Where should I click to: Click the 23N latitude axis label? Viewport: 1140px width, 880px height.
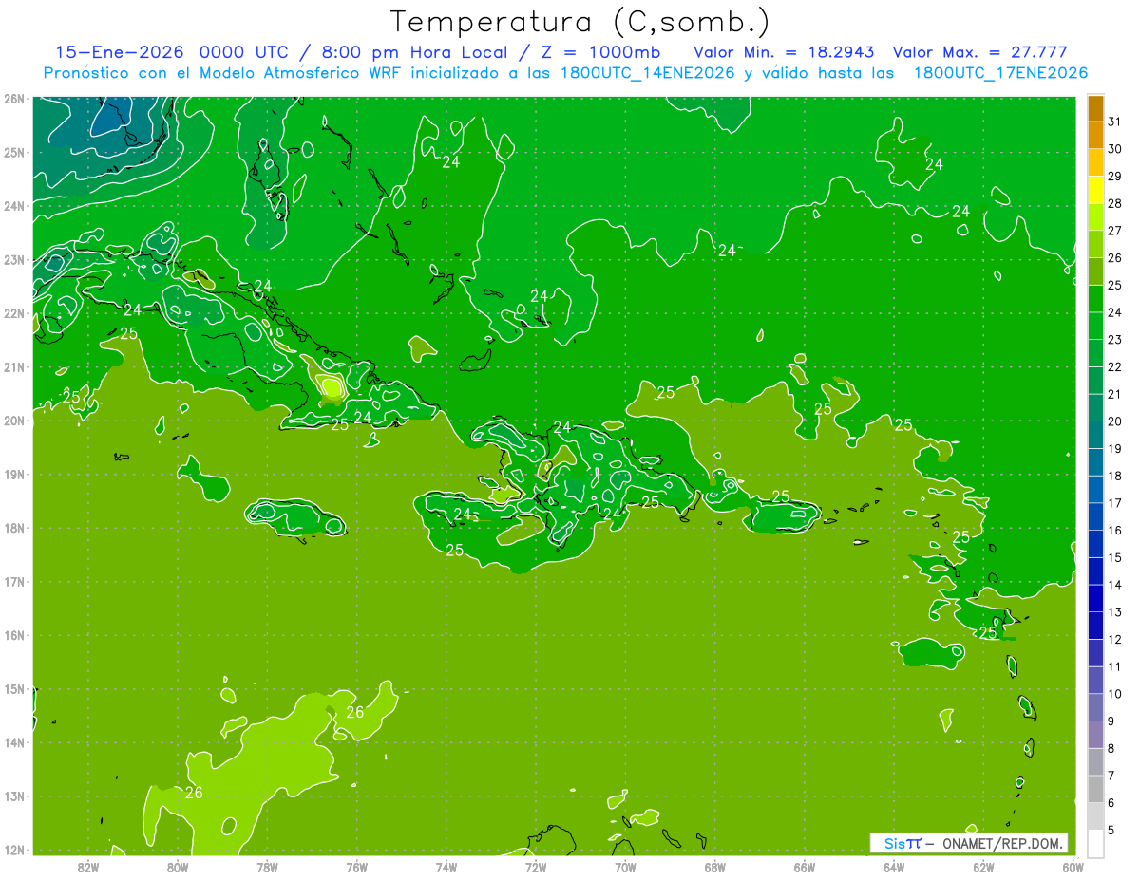[14, 259]
